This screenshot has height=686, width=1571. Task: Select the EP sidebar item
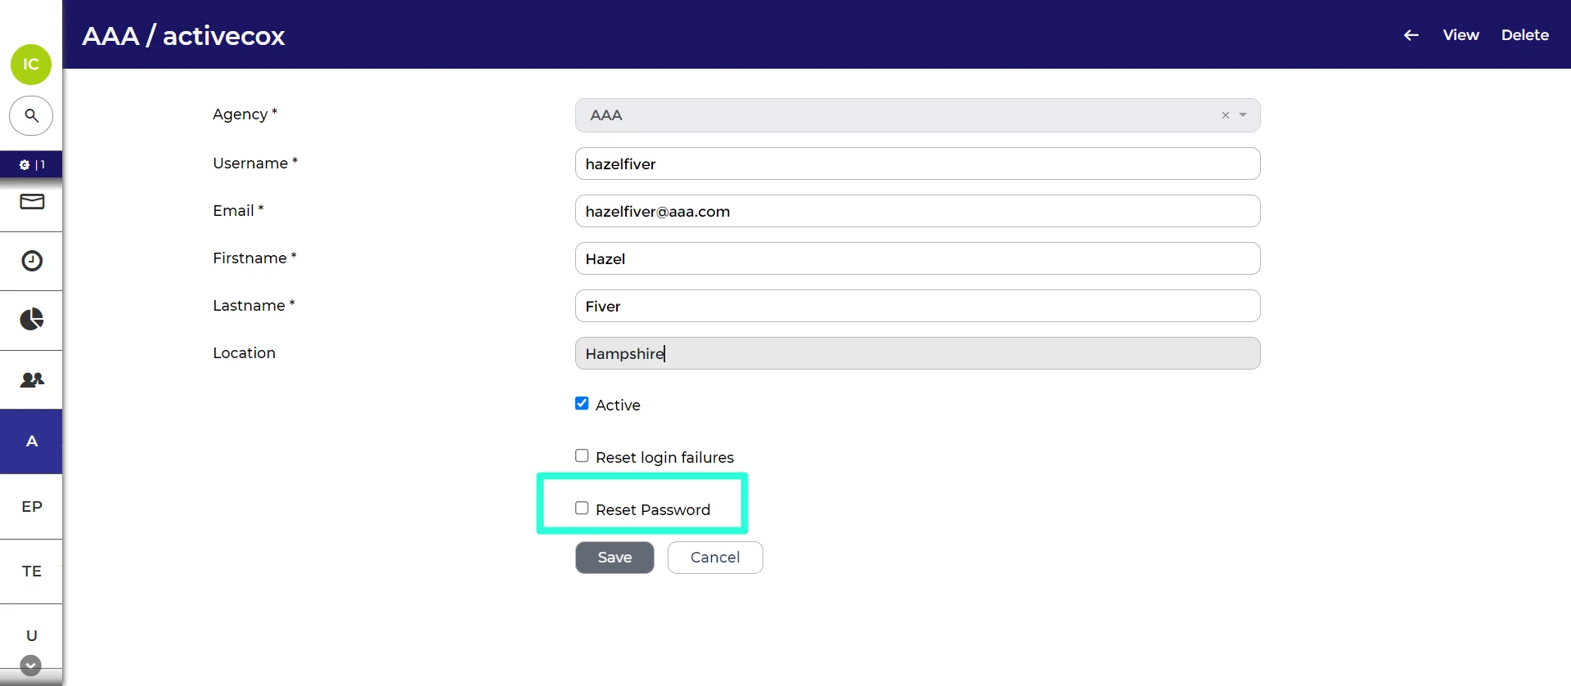pyautogui.click(x=32, y=507)
